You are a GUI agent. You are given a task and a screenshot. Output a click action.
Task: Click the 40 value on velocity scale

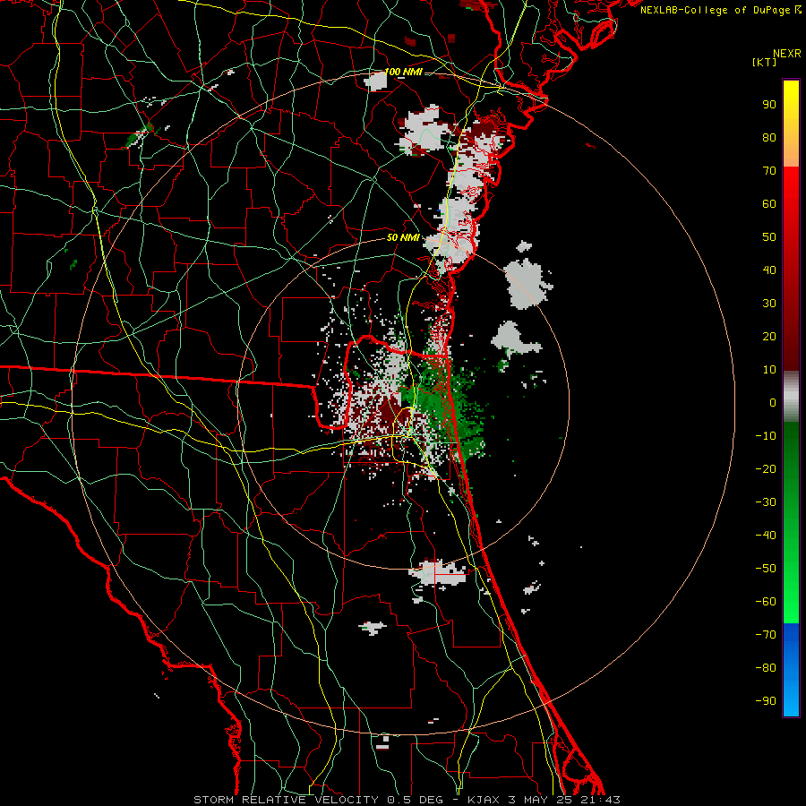(769, 270)
